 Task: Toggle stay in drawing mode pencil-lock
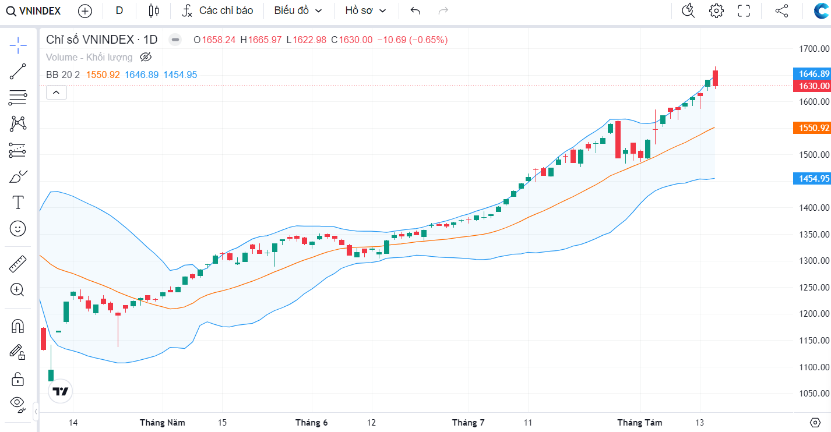18,352
